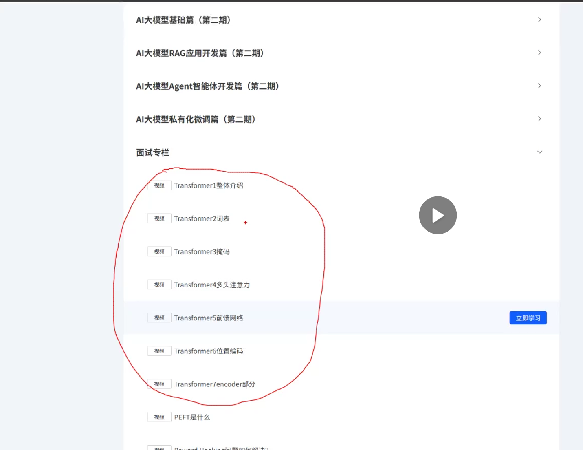The height and width of the screenshot is (450, 583).
Task: Click the 视频 badge next to Transformer4多头注意力
Action: 159,285
